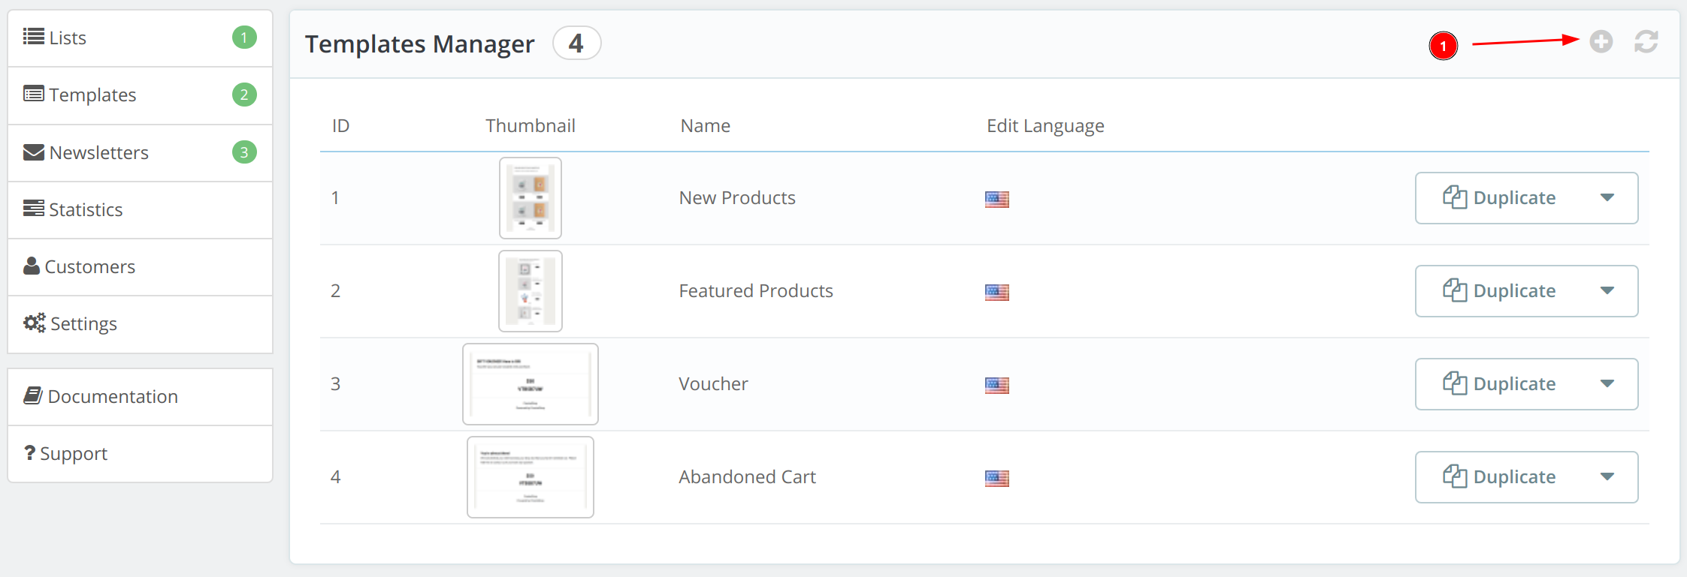Viewport: 1687px width, 577px height.
Task: Expand Abandoned Cart actions dropdown arrow
Action: pyautogui.click(x=1607, y=477)
